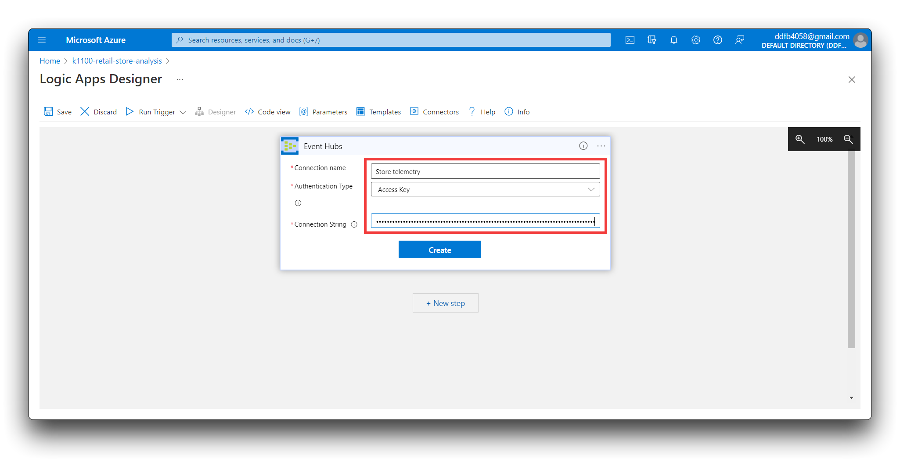
Task: Show Event Hubs card information icon
Action: 583,146
